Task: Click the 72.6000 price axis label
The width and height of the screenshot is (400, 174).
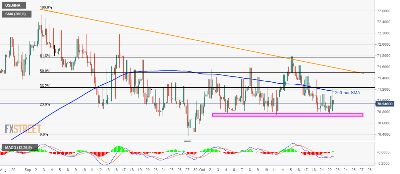Action: [x=386, y=11]
